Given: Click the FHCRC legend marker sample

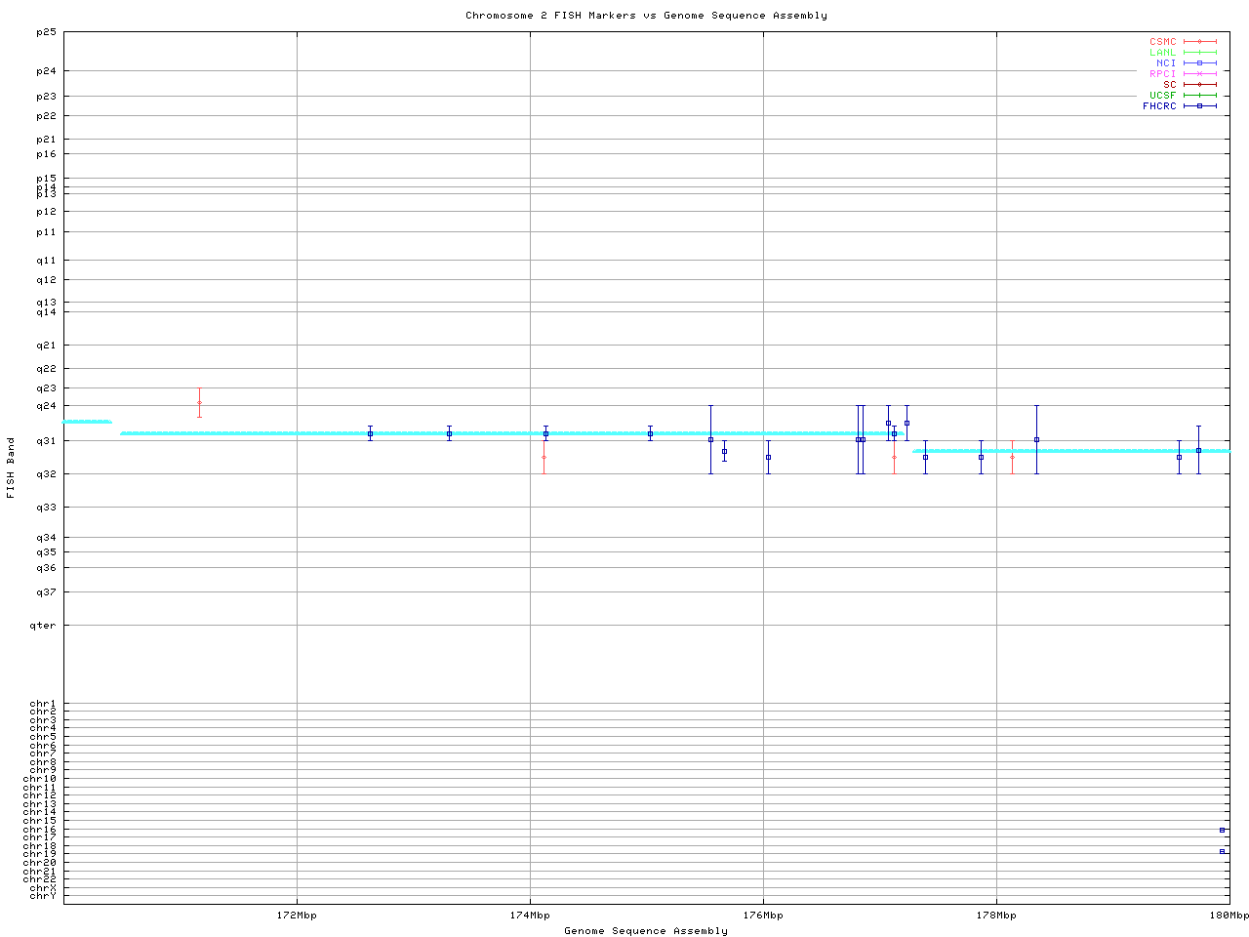Looking at the screenshot, I should [1199, 105].
